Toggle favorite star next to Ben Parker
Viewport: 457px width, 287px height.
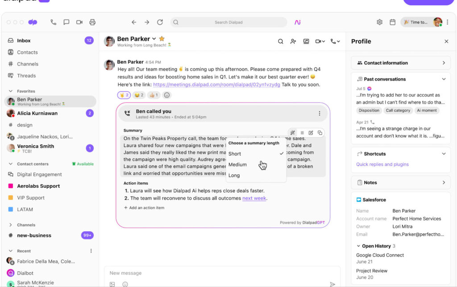coord(162,39)
